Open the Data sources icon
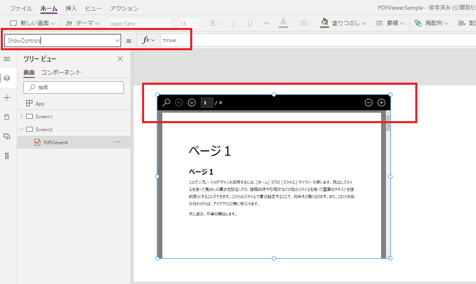 (x=7, y=117)
